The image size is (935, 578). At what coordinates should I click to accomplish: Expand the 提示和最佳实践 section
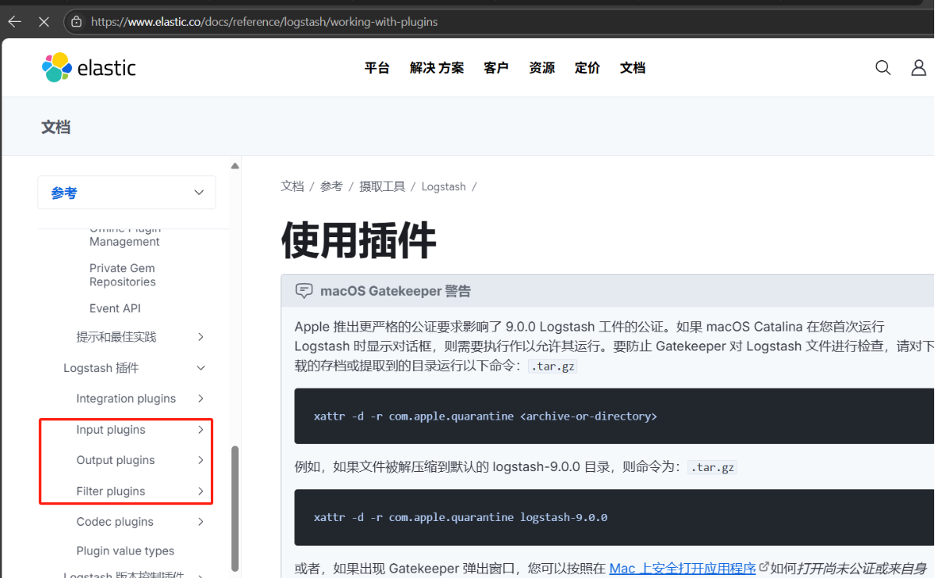(x=201, y=337)
